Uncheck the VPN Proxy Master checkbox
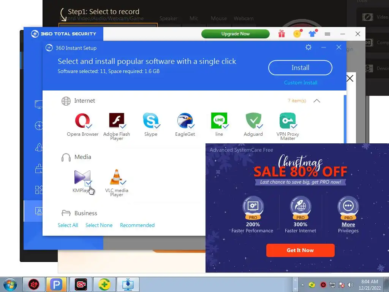Image resolution: width=389 pixels, height=292 pixels. click(294, 126)
